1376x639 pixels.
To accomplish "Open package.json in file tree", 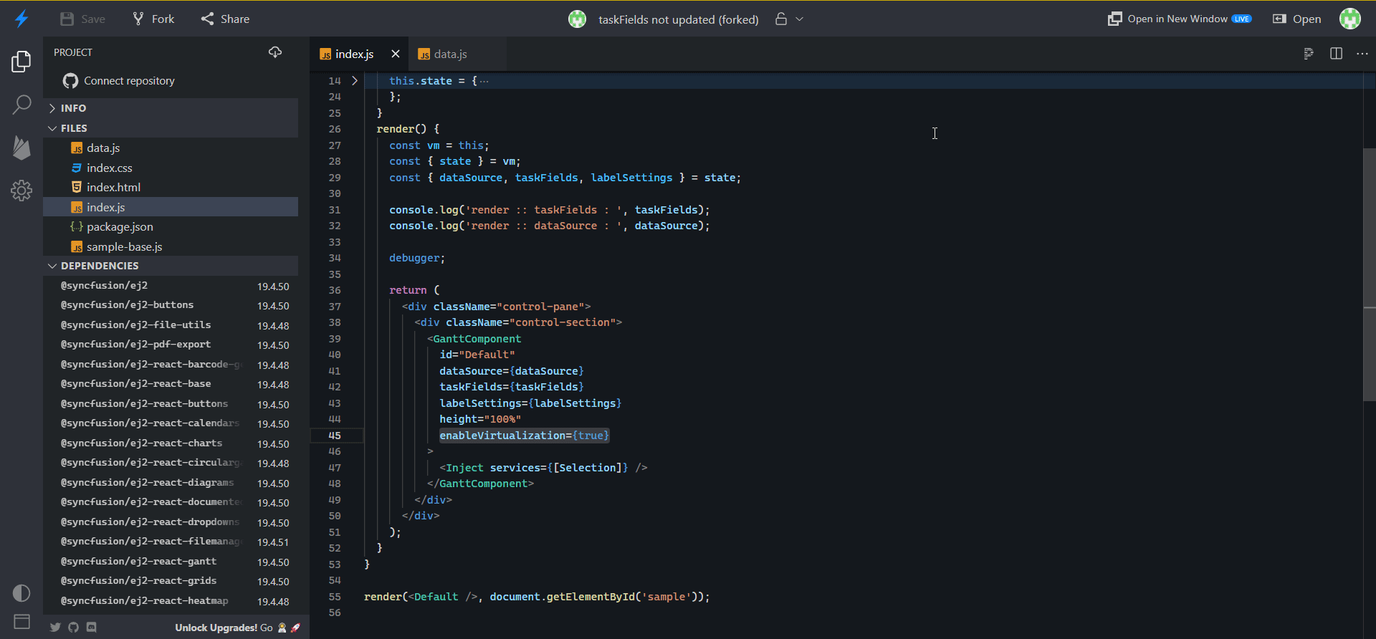I will pyautogui.click(x=171, y=227).
